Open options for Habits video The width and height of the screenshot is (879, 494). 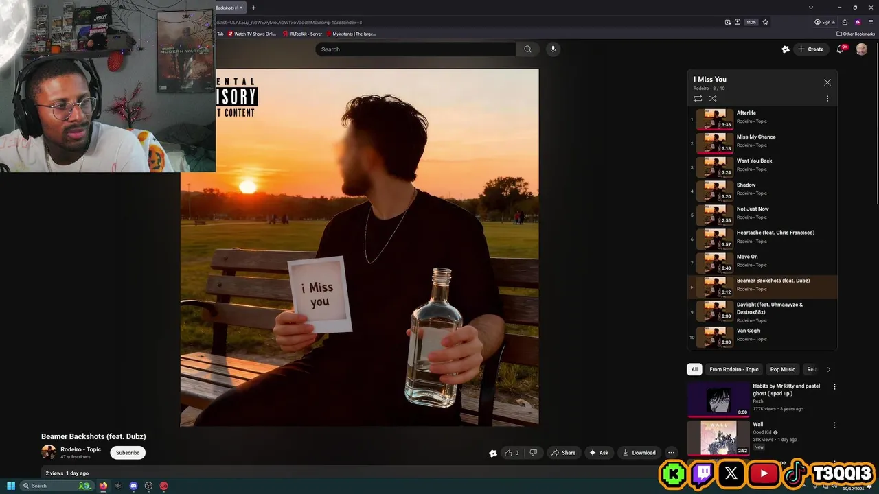pos(834,387)
